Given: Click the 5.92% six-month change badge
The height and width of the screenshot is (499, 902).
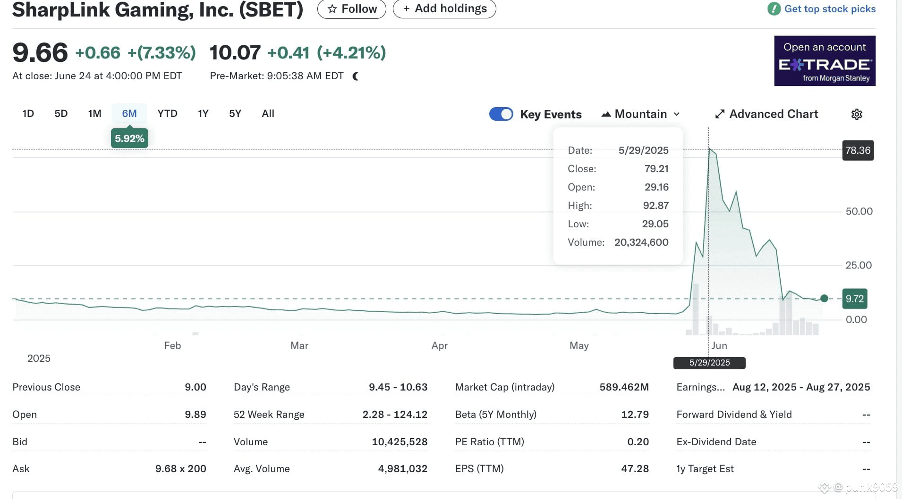Looking at the screenshot, I should pos(129,138).
